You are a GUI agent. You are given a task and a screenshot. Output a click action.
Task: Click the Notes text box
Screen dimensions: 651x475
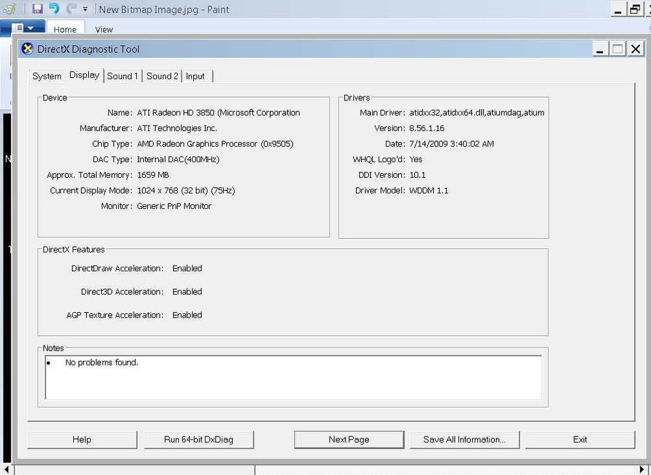(x=293, y=377)
